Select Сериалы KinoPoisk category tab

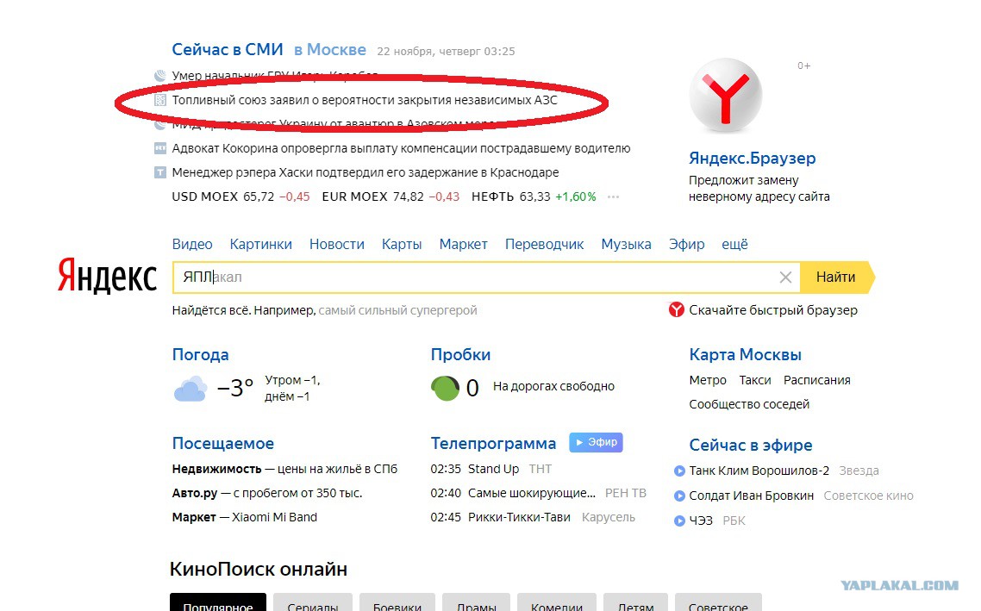pos(313,603)
